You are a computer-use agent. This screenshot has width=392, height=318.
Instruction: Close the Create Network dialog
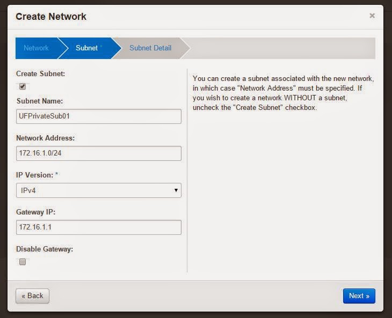click(372, 16)
